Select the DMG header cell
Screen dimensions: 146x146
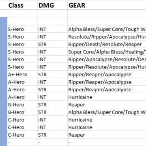pyautogui.click(x=52, y=5)
